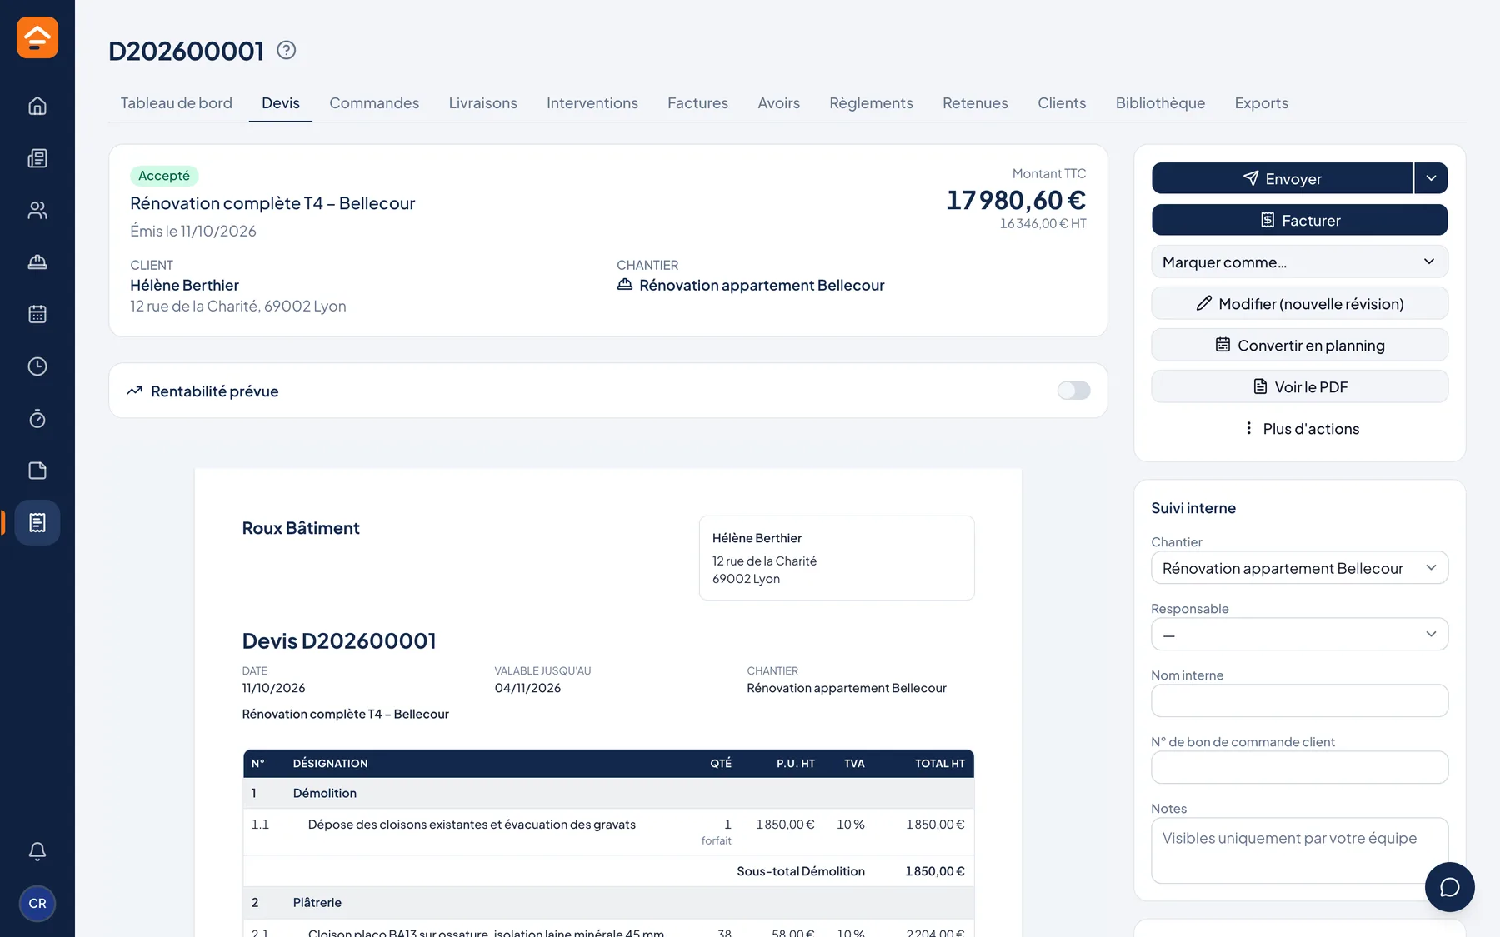Open the Chantier select in Suivi interne
This screenshot has width=1500, height=937.
coord(1299,568)
